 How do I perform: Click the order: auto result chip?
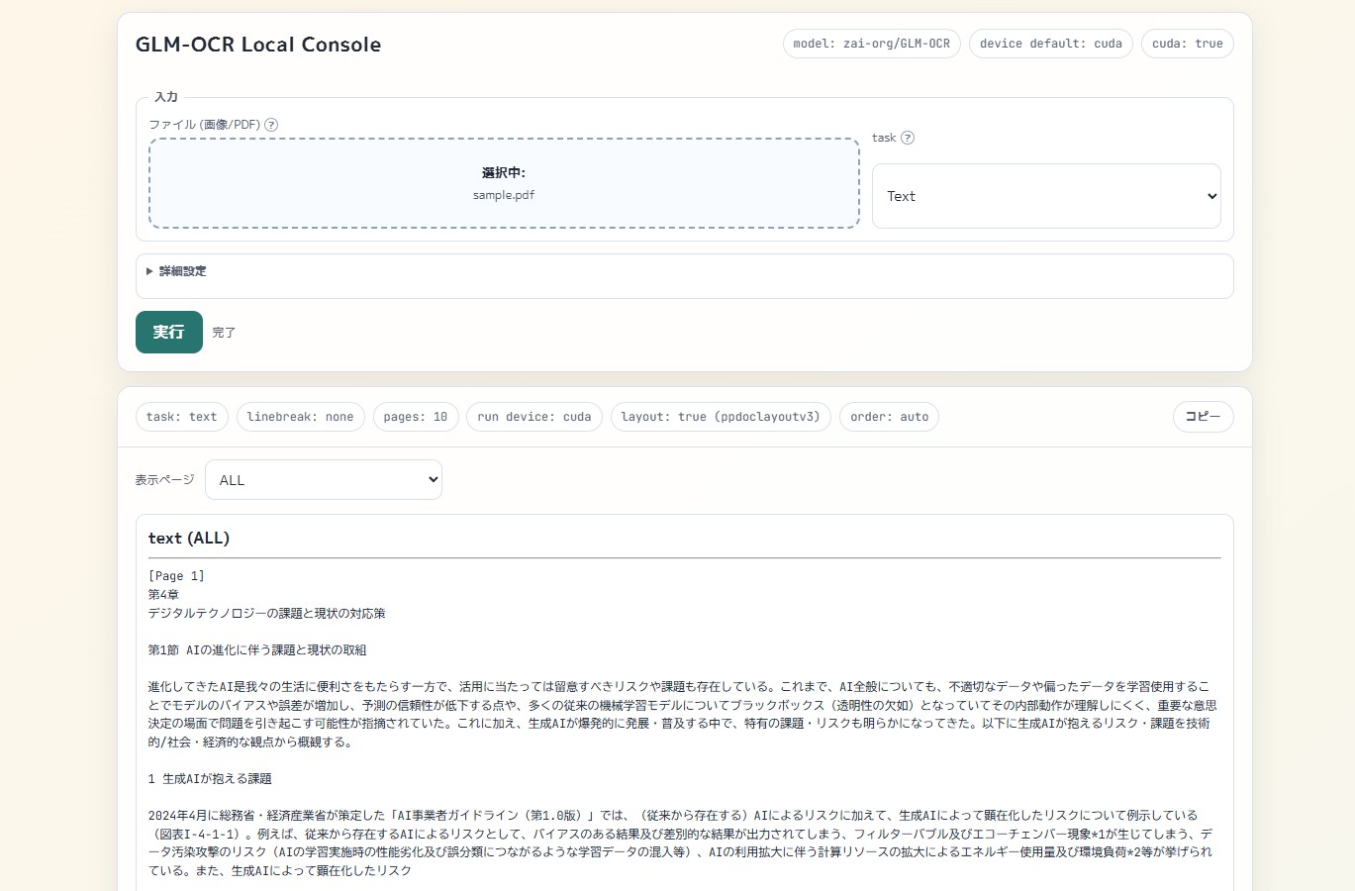point(888,416)
